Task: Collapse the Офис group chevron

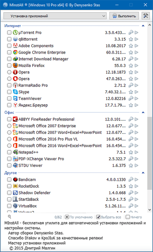Action: [143, 112]
